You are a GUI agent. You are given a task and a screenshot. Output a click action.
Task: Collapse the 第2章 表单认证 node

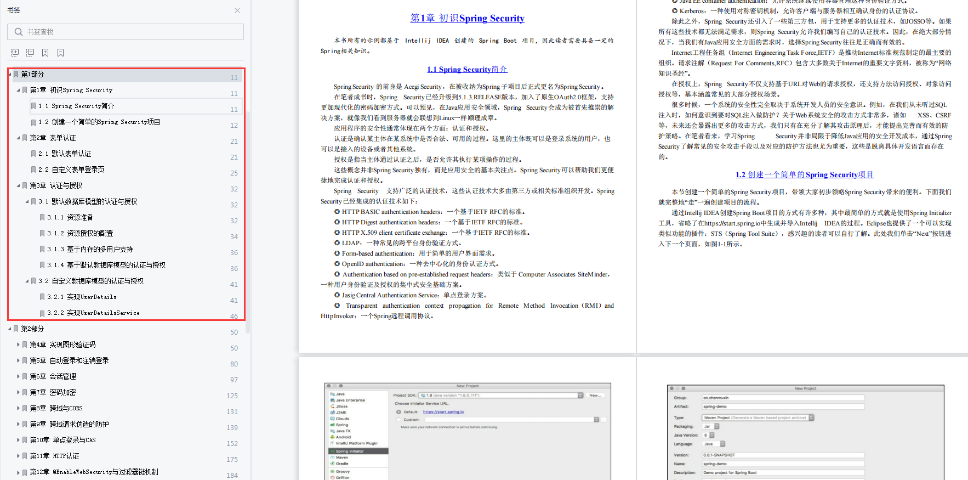click(x=18, y=138)
